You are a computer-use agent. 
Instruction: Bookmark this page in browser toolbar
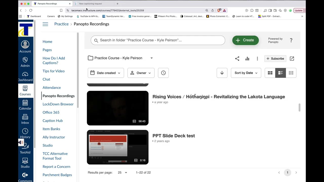(61, 10)
